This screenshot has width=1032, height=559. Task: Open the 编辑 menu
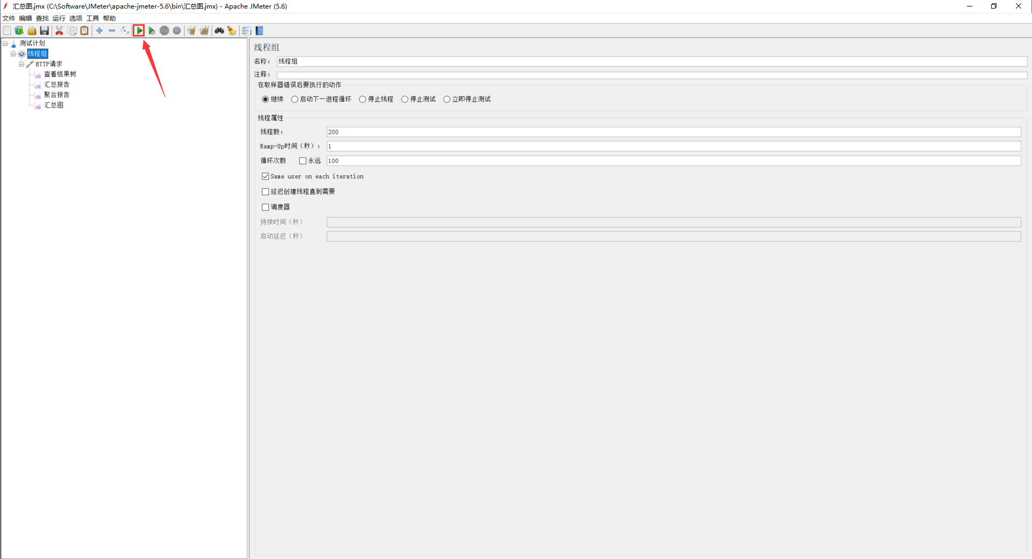coord(25,18)
